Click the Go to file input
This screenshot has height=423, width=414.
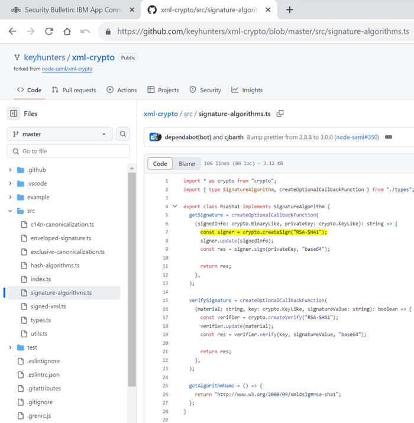[x=68, y=151]
